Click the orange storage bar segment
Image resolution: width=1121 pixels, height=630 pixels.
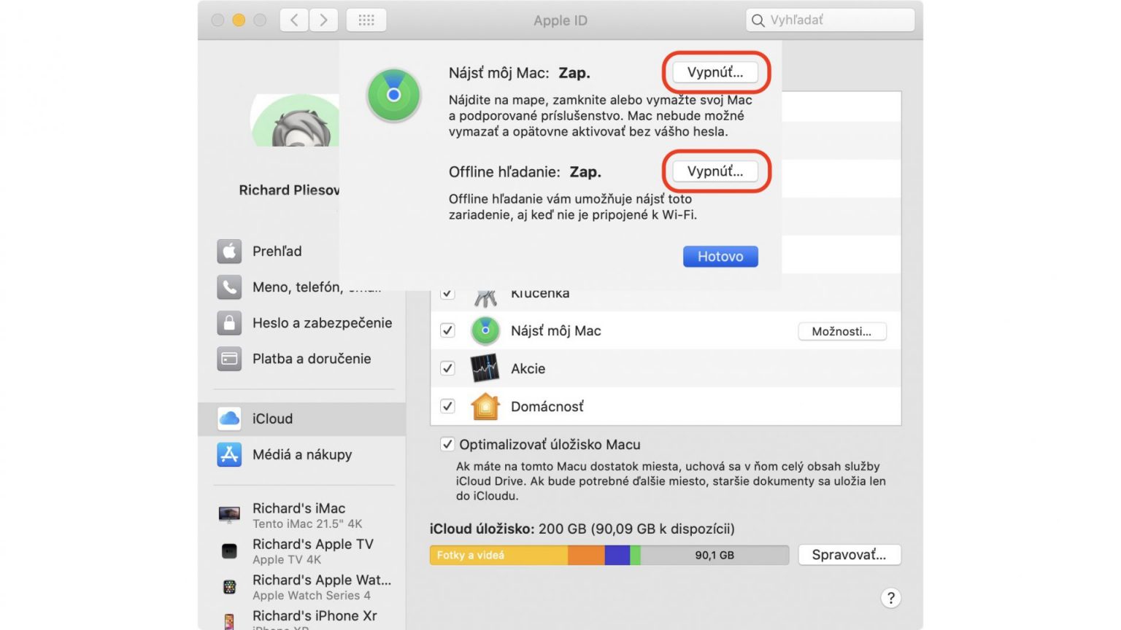(x=586, y=555)
